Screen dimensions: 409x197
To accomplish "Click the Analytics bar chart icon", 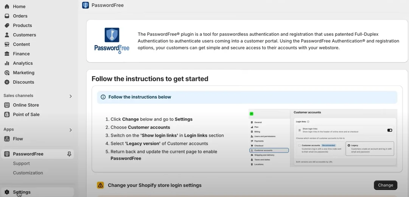I will [x=7, y=63].
